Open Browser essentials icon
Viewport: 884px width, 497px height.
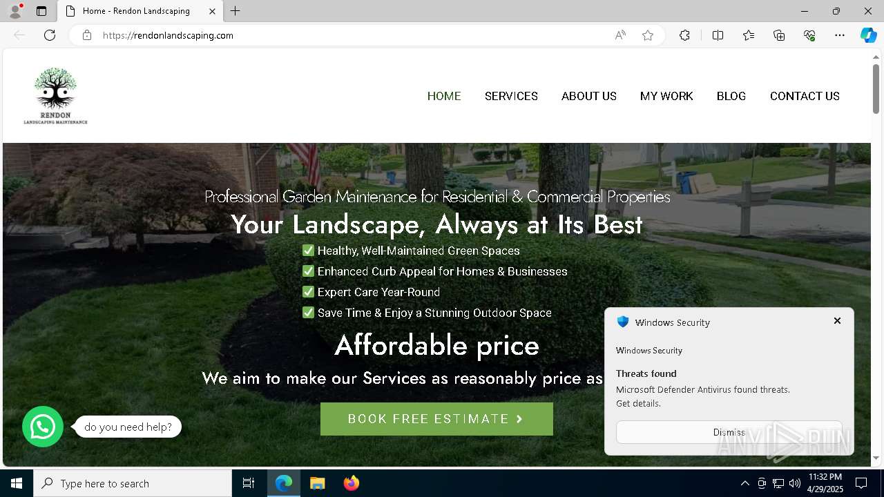tap(809, 35)
